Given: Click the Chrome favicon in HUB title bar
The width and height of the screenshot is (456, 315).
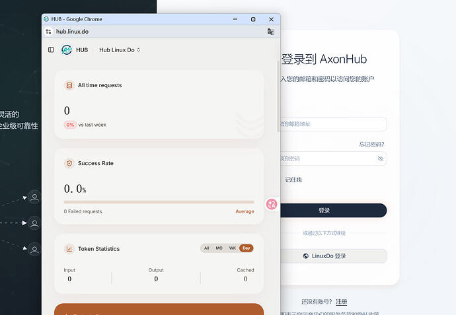Looking at the screenshot, I should (x=46, y=19).
